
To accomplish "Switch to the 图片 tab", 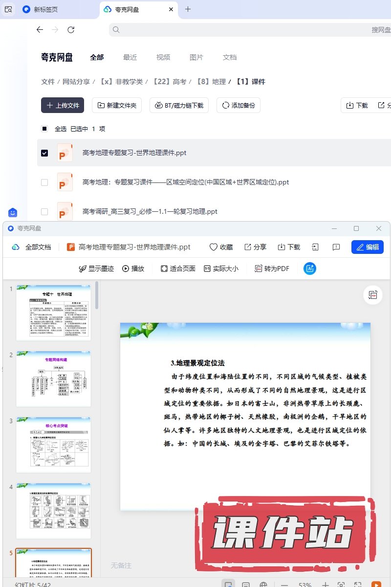I will [196, 57].
